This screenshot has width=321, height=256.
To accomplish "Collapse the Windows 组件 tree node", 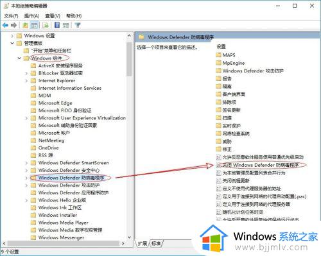I will (x=19, y=58).
